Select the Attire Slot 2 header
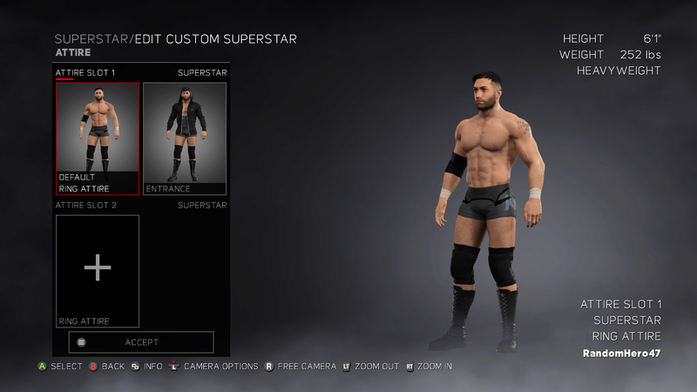The image size is (697, 392). click(85, 205)
